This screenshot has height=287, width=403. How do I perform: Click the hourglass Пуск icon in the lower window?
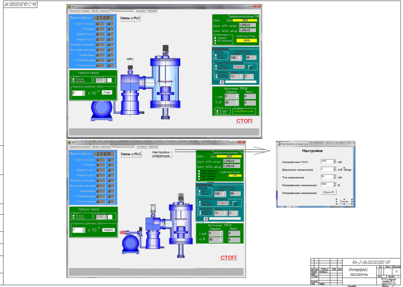(206, 219)
